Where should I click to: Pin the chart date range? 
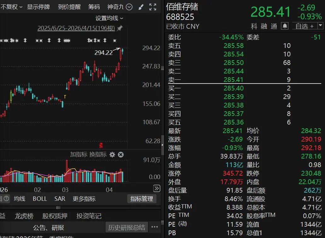click(120, 28)
